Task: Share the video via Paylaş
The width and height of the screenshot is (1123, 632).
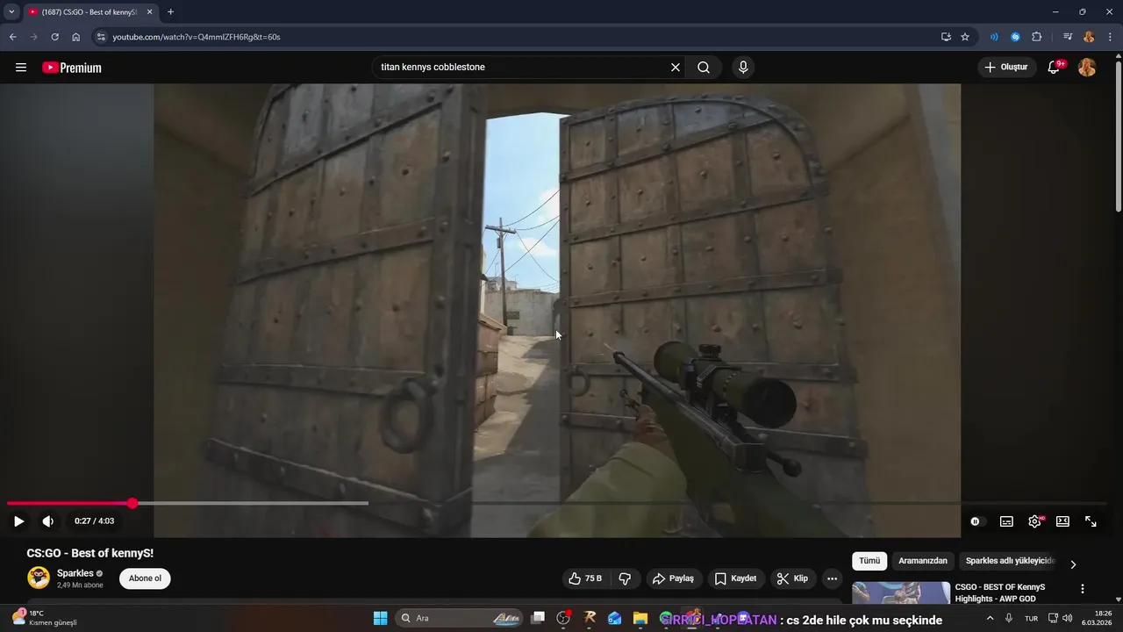Action: click(674, 578)
